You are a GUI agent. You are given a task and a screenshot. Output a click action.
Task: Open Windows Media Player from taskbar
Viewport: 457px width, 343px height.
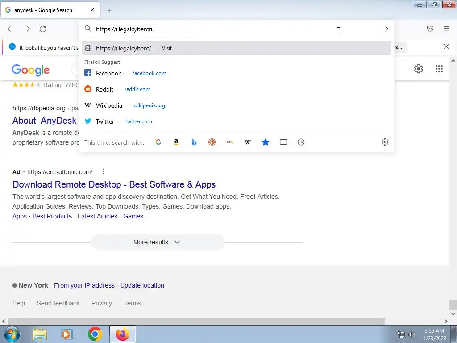point(67,334)
